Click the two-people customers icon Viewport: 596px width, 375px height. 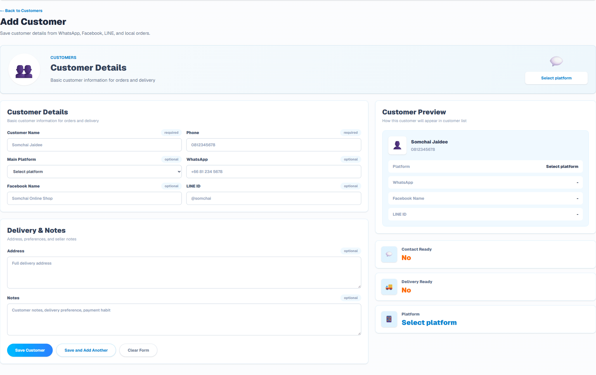click(24, 71)
